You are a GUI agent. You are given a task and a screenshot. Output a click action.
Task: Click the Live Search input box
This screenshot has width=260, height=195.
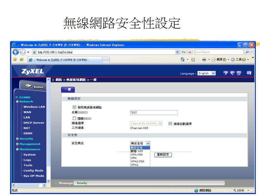point(219,52)
